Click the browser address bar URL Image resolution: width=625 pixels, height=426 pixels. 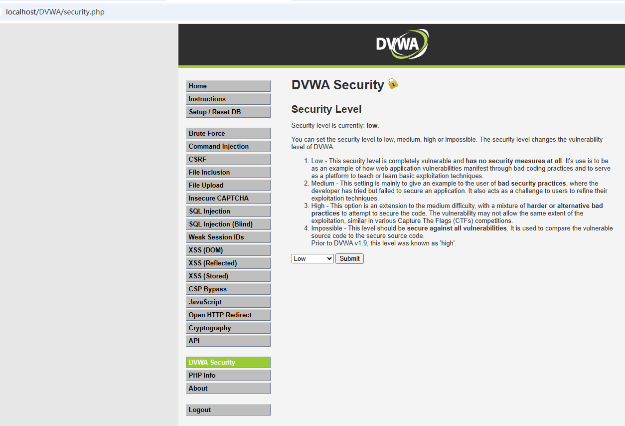tap(55, 11)
